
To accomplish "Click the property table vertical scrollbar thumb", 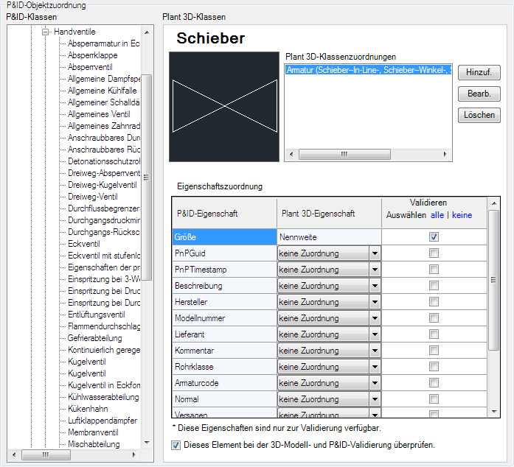I will (x=493, y=281).
